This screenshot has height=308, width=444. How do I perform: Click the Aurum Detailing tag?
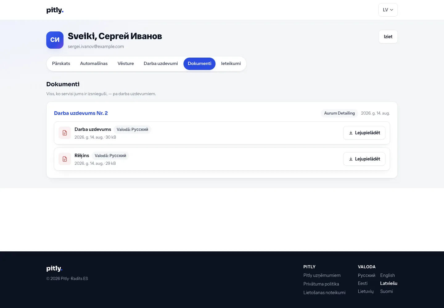(339, 113)
